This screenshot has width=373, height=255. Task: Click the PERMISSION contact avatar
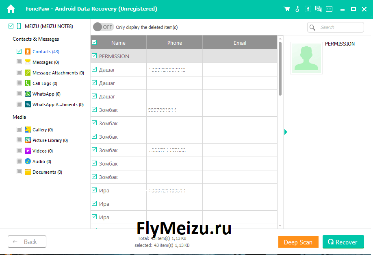point(306,58)
